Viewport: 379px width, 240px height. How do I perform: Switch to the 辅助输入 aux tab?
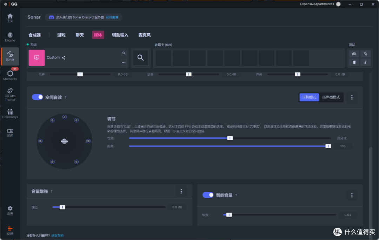pyautogui.click(x=120, y=35)
